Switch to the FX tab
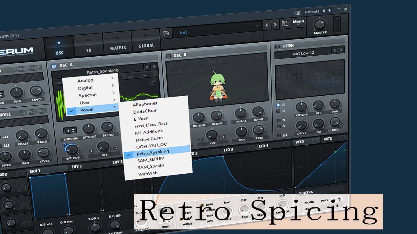The image size is (417, 234). (x=88, y=46)
